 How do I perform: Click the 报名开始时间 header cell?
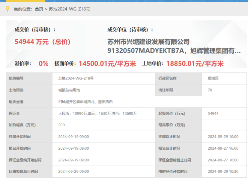click(29, 148)
